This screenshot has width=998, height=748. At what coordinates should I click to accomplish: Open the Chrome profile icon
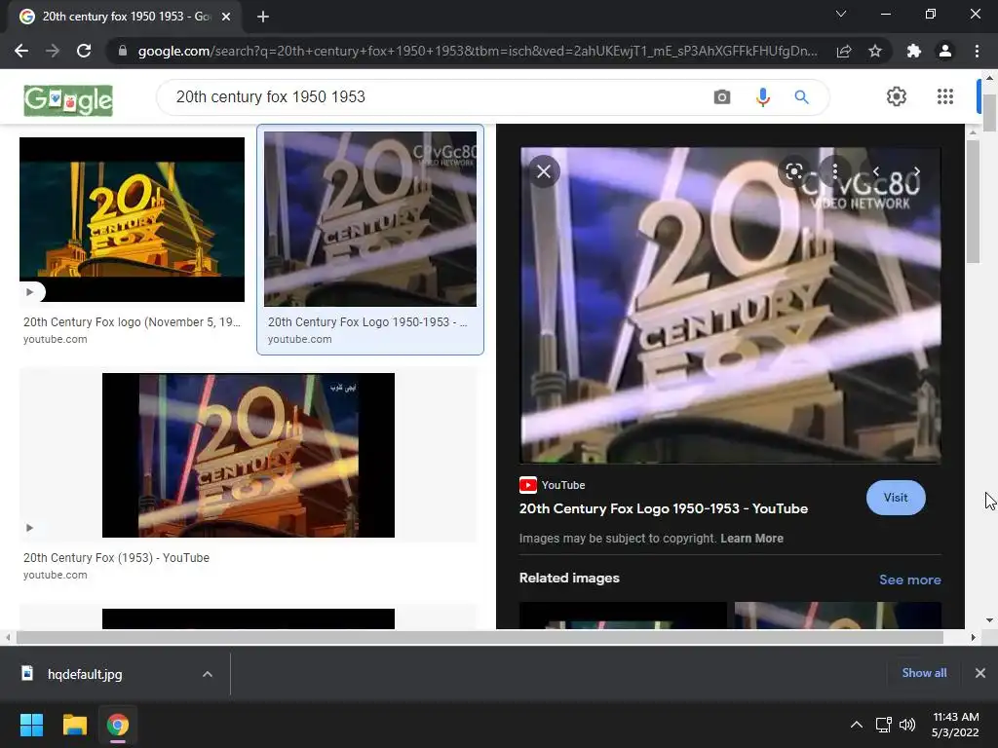[x=945, y=51]
